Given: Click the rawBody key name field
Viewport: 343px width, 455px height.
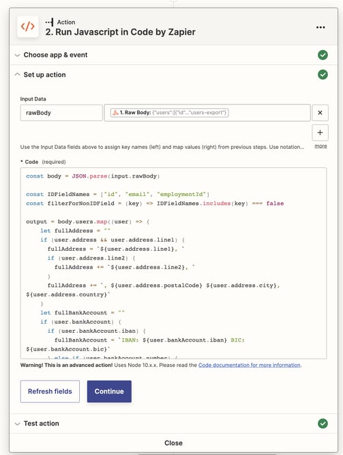Looking at the screenshot, I should (61, 113).
